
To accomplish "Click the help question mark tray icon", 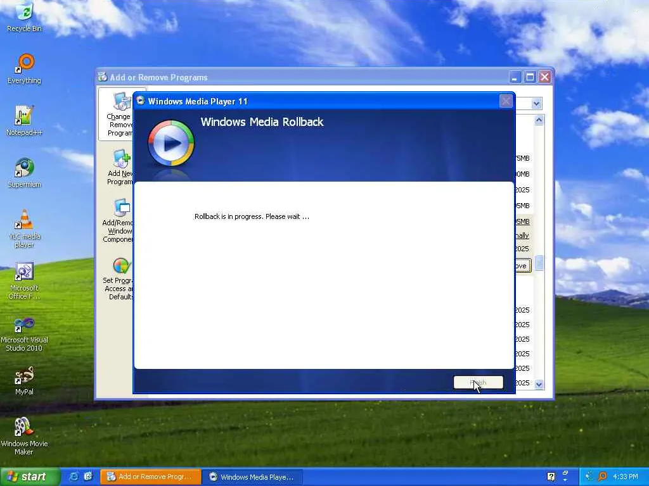I will (x=551, y=477).
